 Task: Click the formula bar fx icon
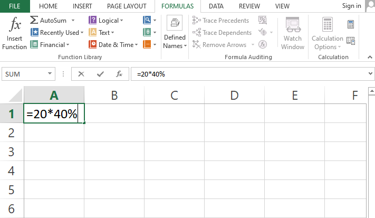[x=119, y=74]
